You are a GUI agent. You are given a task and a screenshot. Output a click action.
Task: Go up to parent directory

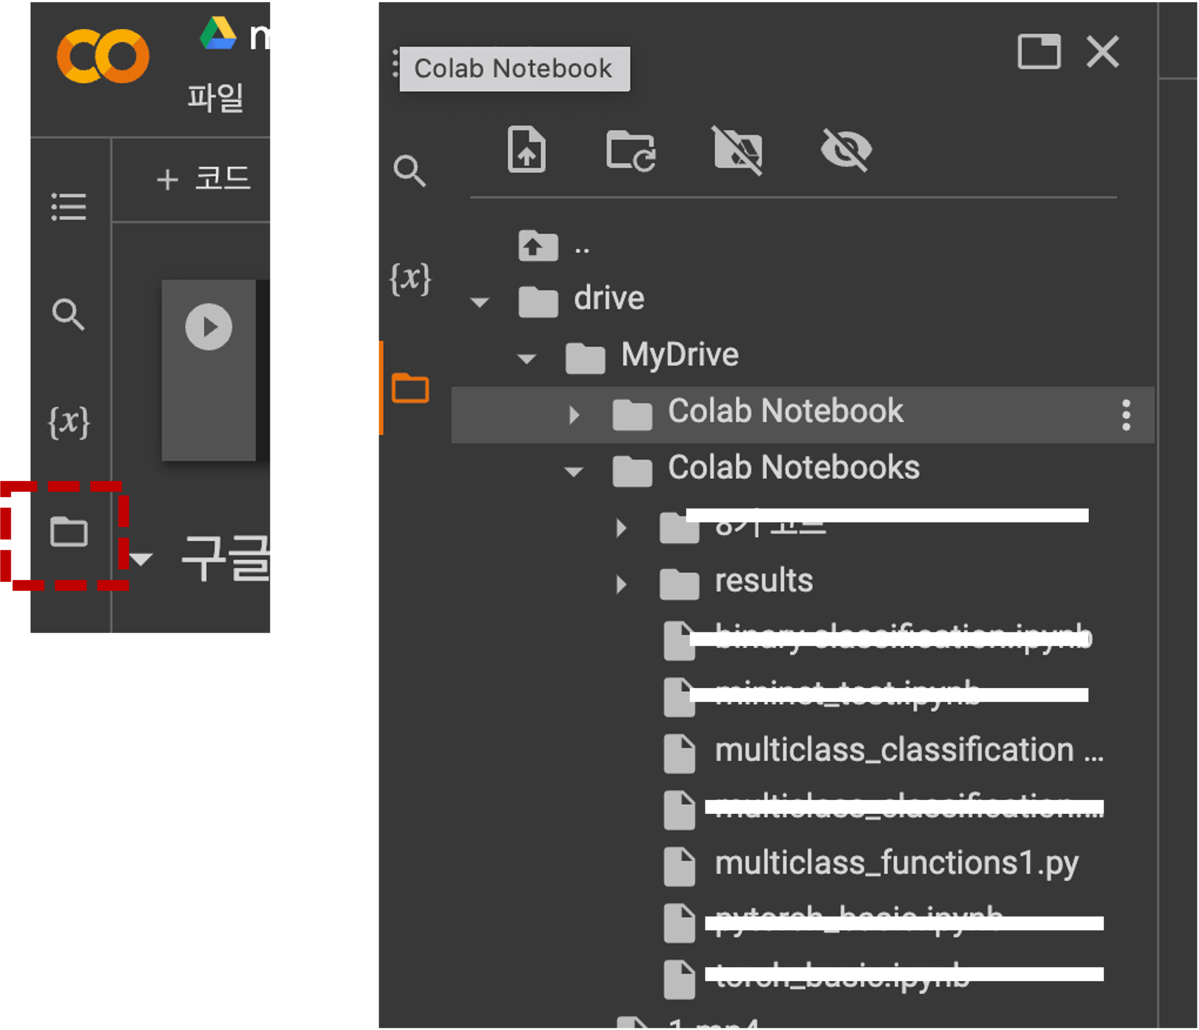point(538,246)
